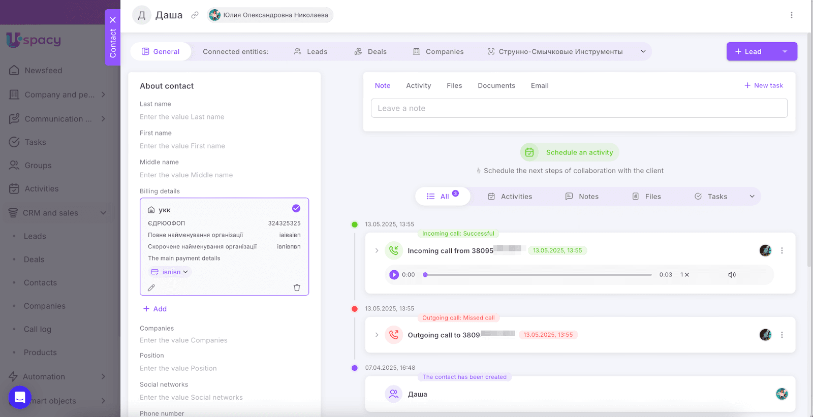
Task: Click the New task link
Action: pos(763,86)
